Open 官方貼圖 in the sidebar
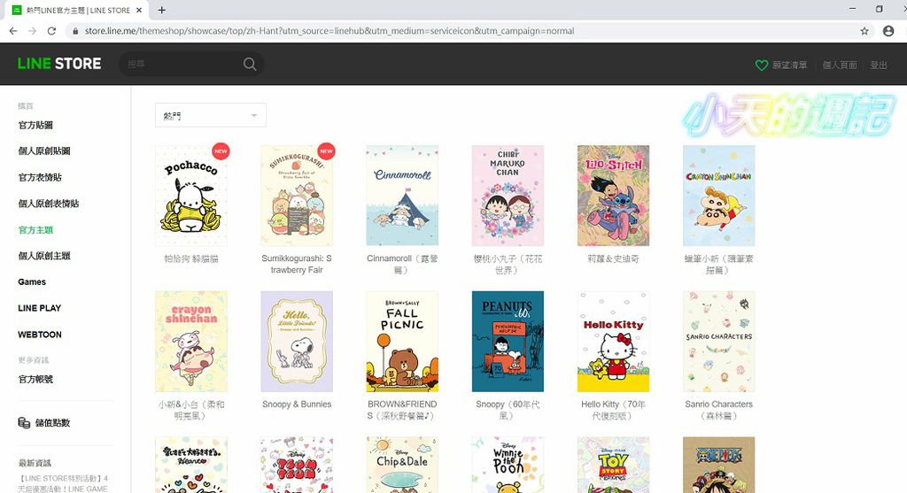907x493 pixels. click(35, 125)
